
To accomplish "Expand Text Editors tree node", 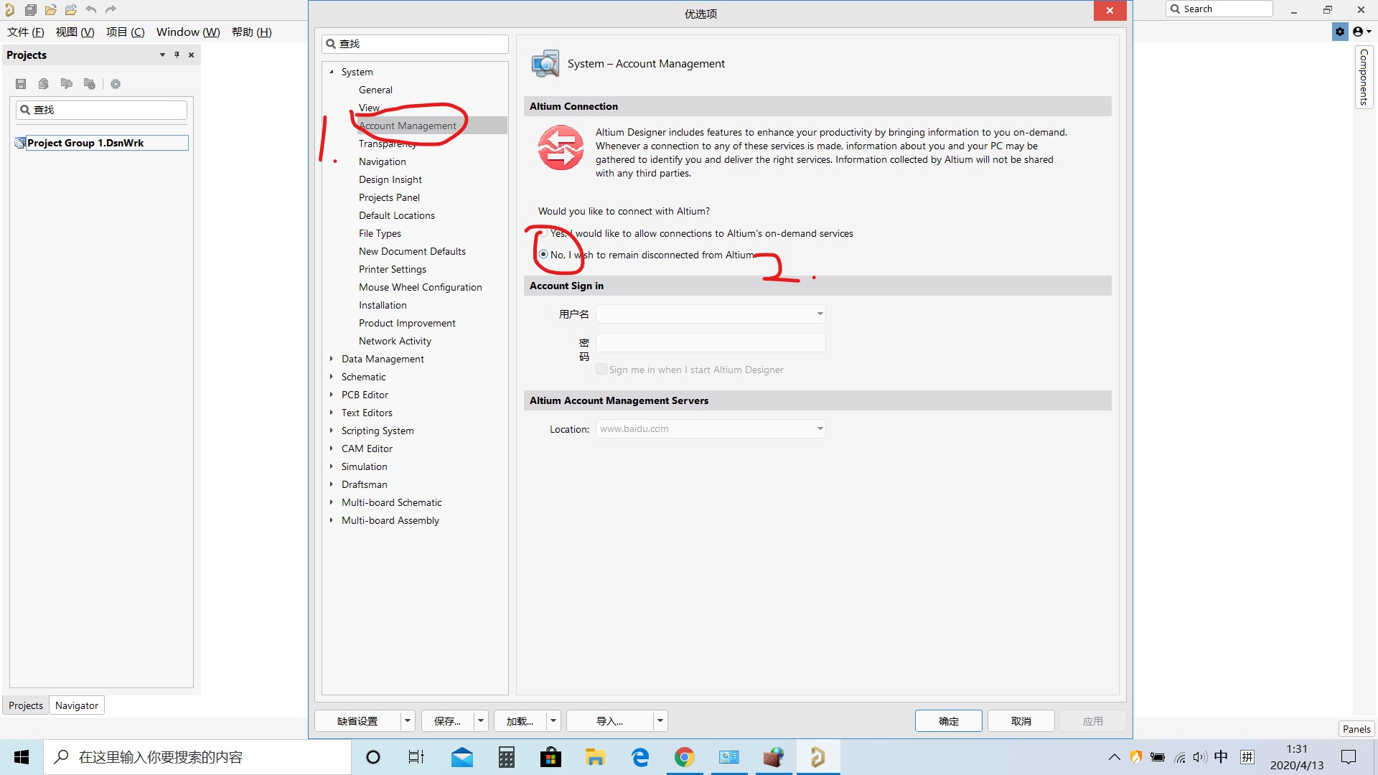I will coord(332,413).
